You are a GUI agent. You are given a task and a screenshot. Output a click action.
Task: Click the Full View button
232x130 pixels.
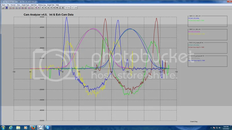point(67,7)
